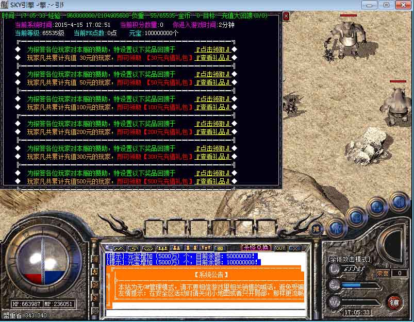Click the Exp badge icon
The image size is (414, 322).
335,285
